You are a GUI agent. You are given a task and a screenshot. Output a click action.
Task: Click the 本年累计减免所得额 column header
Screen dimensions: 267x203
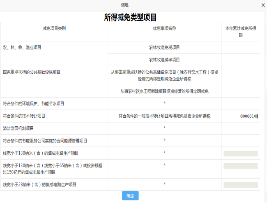point(240,31)
